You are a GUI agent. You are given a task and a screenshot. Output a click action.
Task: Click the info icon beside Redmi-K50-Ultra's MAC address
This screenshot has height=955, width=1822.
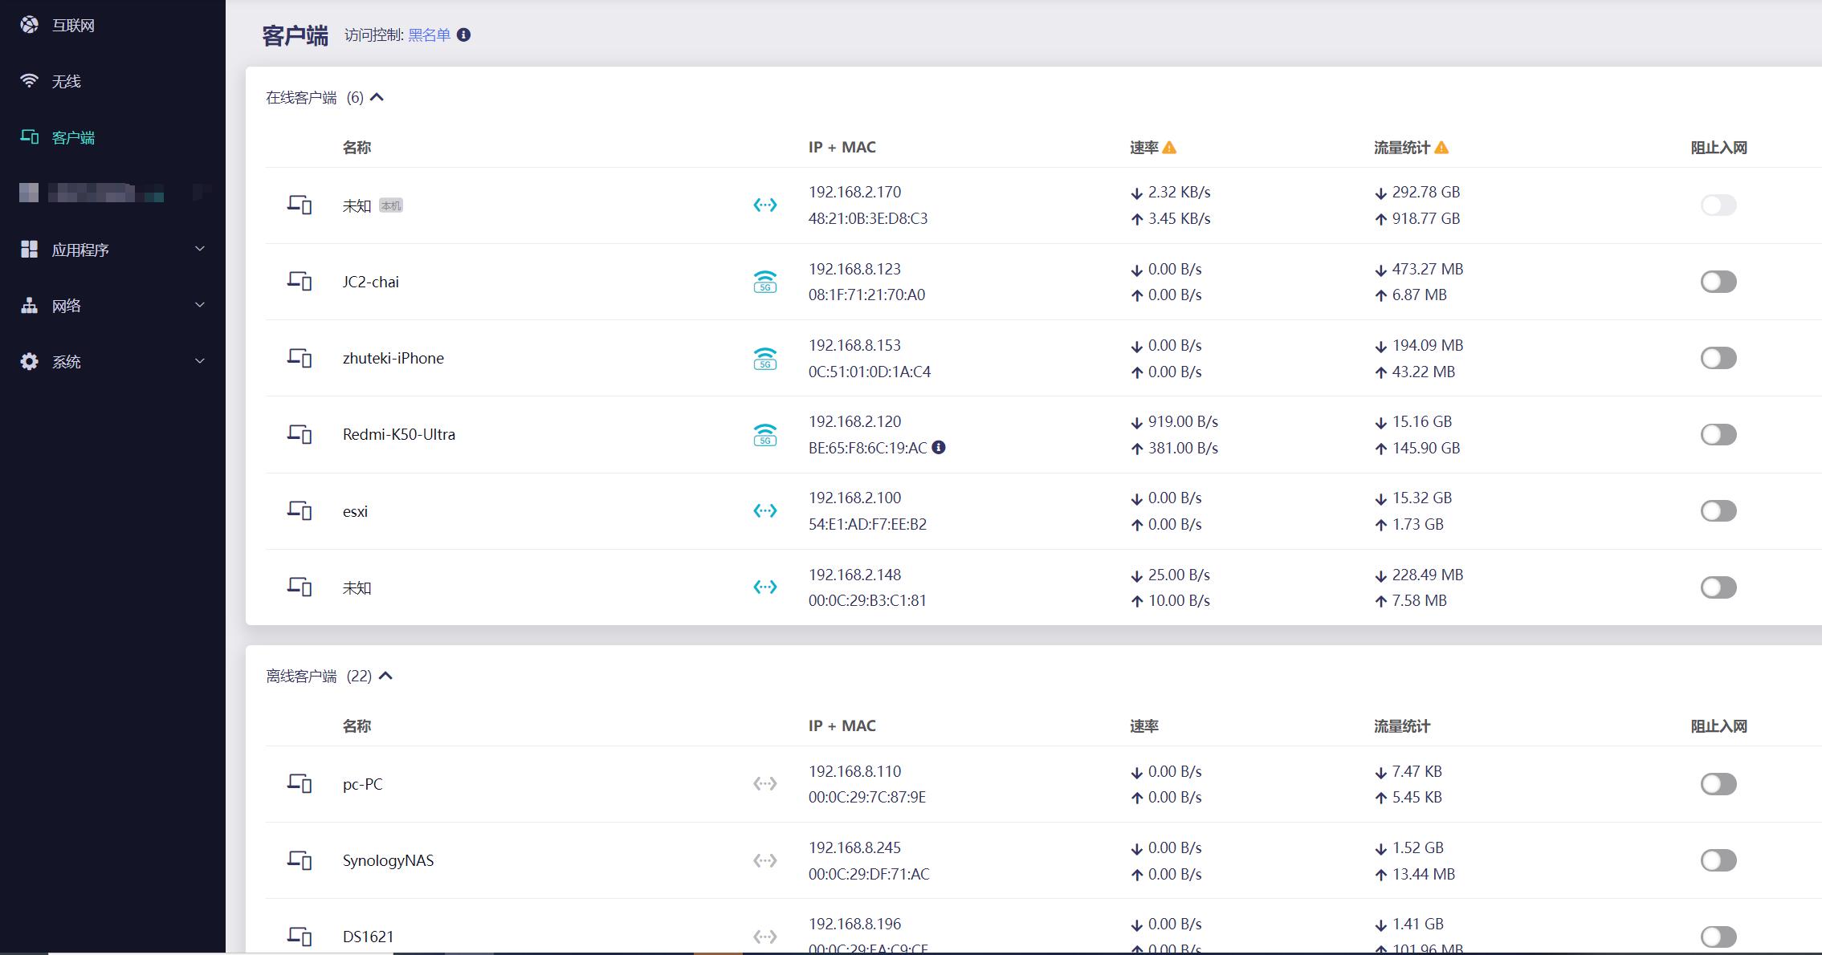pyautogui.click(x=940, y=448)
